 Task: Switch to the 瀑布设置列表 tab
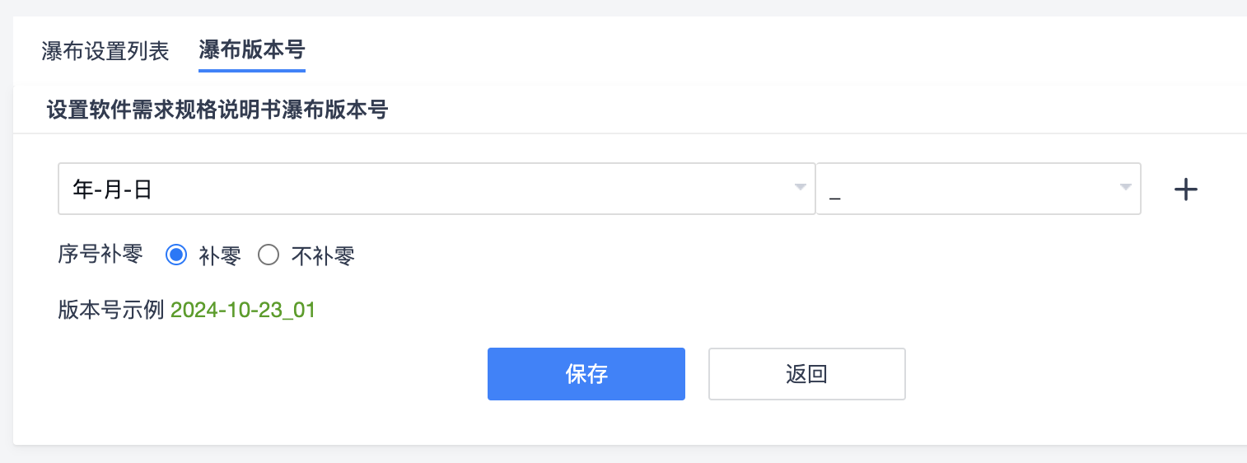[105, 51]
